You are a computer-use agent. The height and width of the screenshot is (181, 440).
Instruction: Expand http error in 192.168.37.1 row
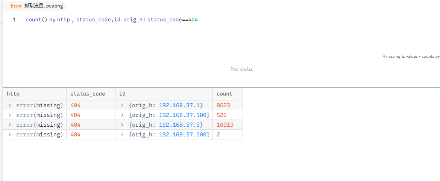9,105
